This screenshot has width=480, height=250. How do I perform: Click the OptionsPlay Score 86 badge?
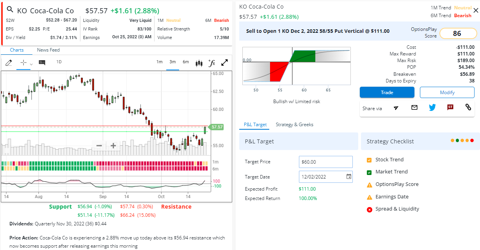tap(458, 34)
